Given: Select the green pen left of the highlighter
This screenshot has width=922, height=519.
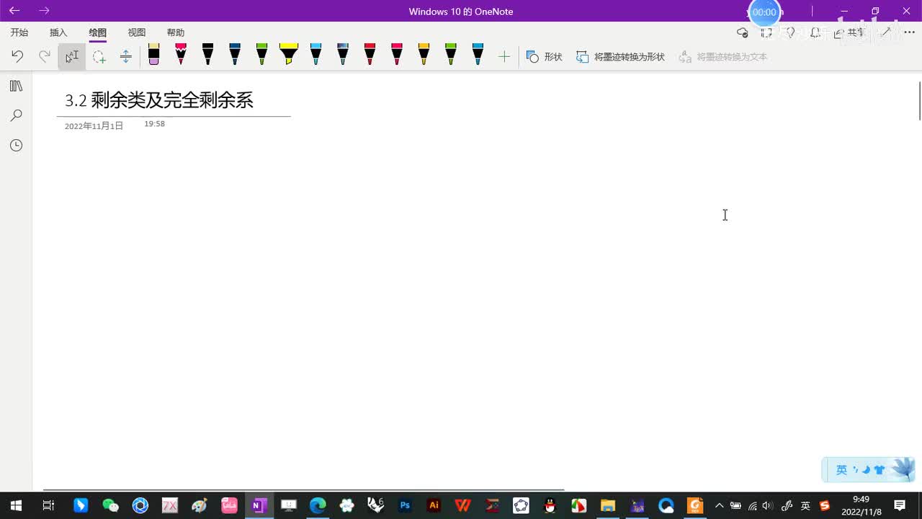Looking at the screenshot, I should point(261,54).
